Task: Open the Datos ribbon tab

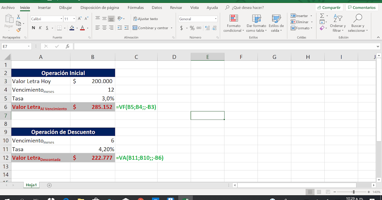Action: [157, 7]
